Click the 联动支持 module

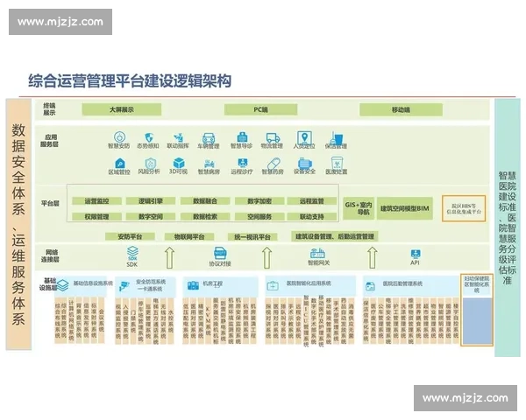tap(311, 217)
